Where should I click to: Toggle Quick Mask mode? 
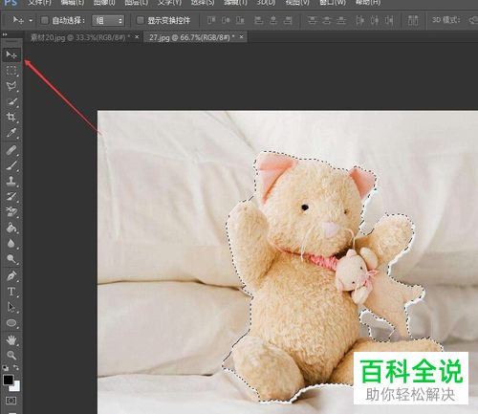point(11,401)
